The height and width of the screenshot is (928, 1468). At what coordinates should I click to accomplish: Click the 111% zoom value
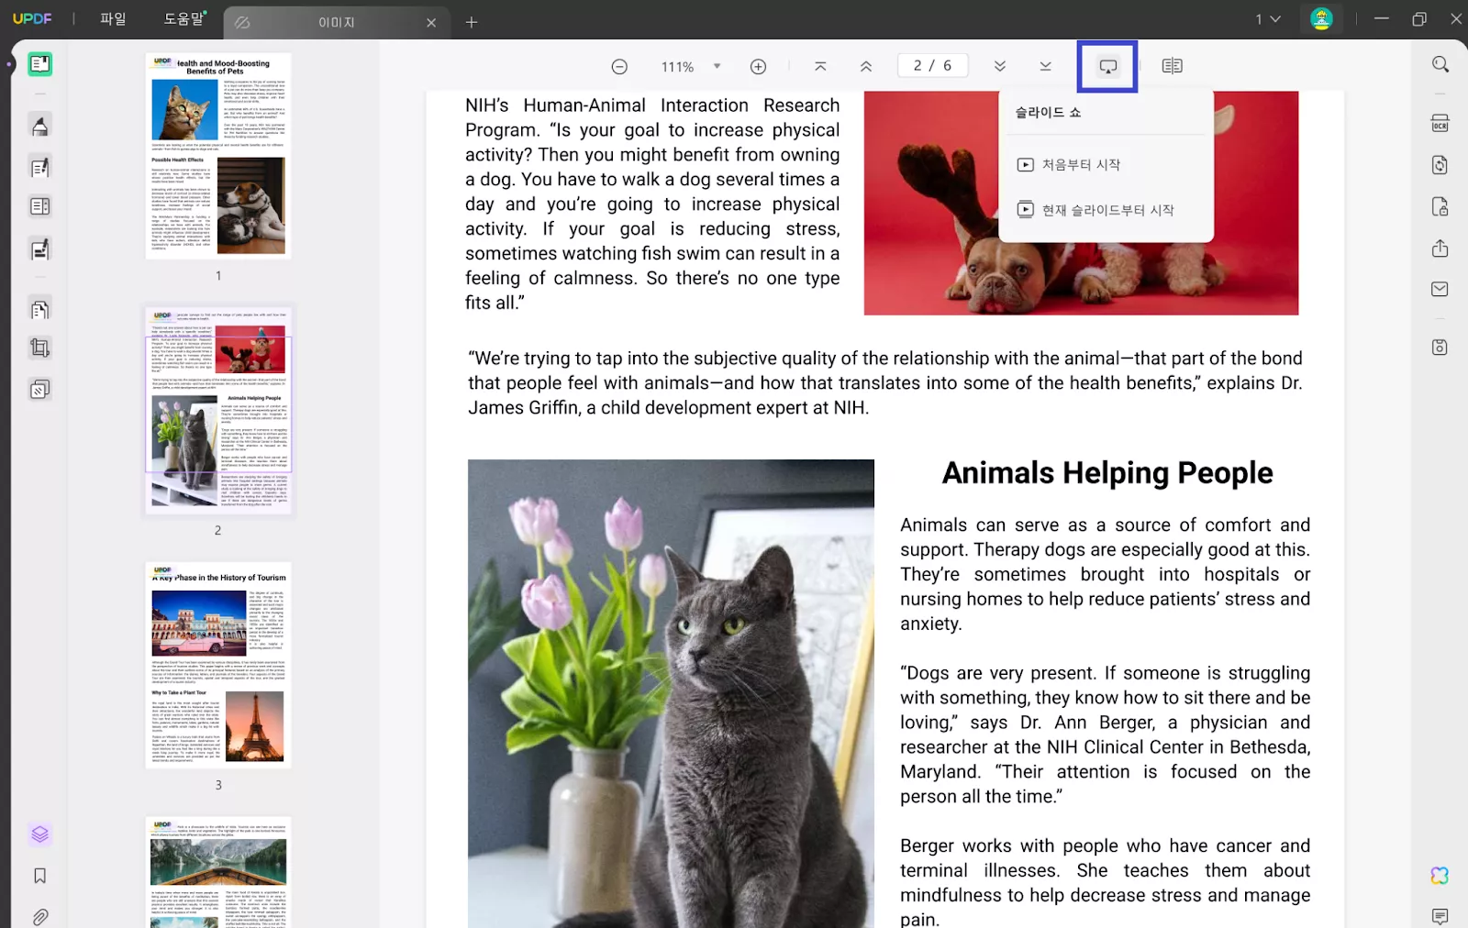point(677,67)
